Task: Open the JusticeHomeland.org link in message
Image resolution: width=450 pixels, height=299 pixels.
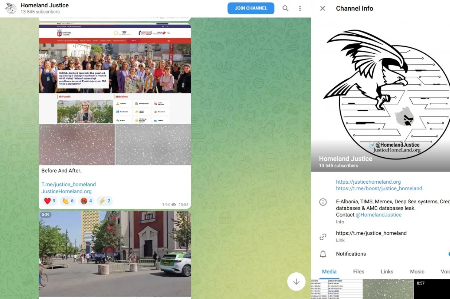Action: tap(66, 191)
